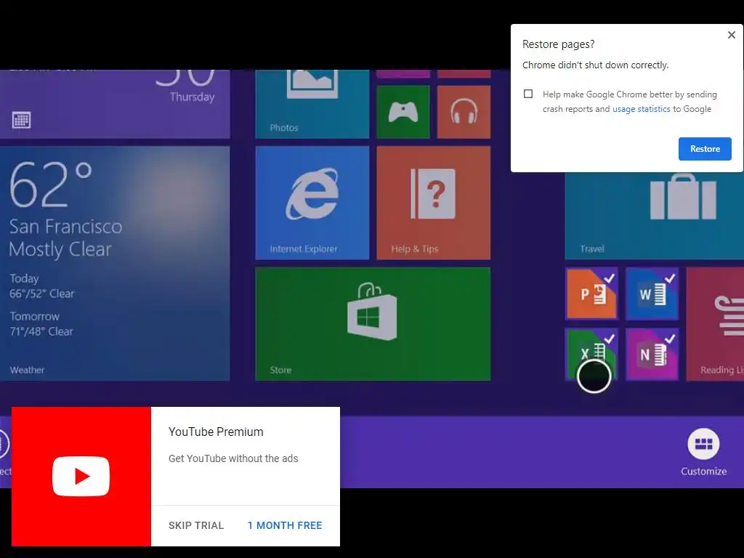This screenshot has width=744, height=558.
Task: Select the Excel tile
Action: [591, 354]
